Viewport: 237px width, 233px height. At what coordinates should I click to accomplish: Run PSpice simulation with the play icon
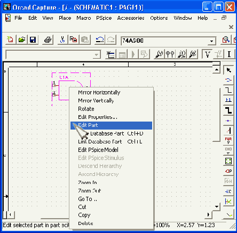coord(133,54)
